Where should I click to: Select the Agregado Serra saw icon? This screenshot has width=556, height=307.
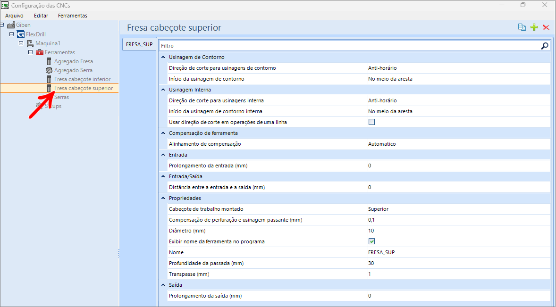coord(49,70)
